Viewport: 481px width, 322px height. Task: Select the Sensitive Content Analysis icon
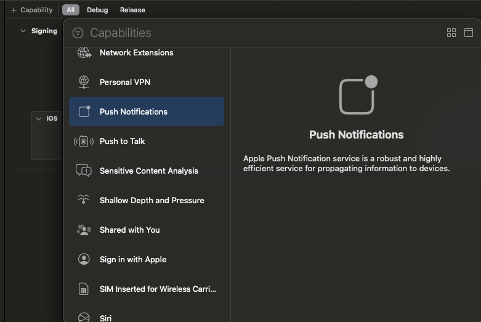coord(83,171)
